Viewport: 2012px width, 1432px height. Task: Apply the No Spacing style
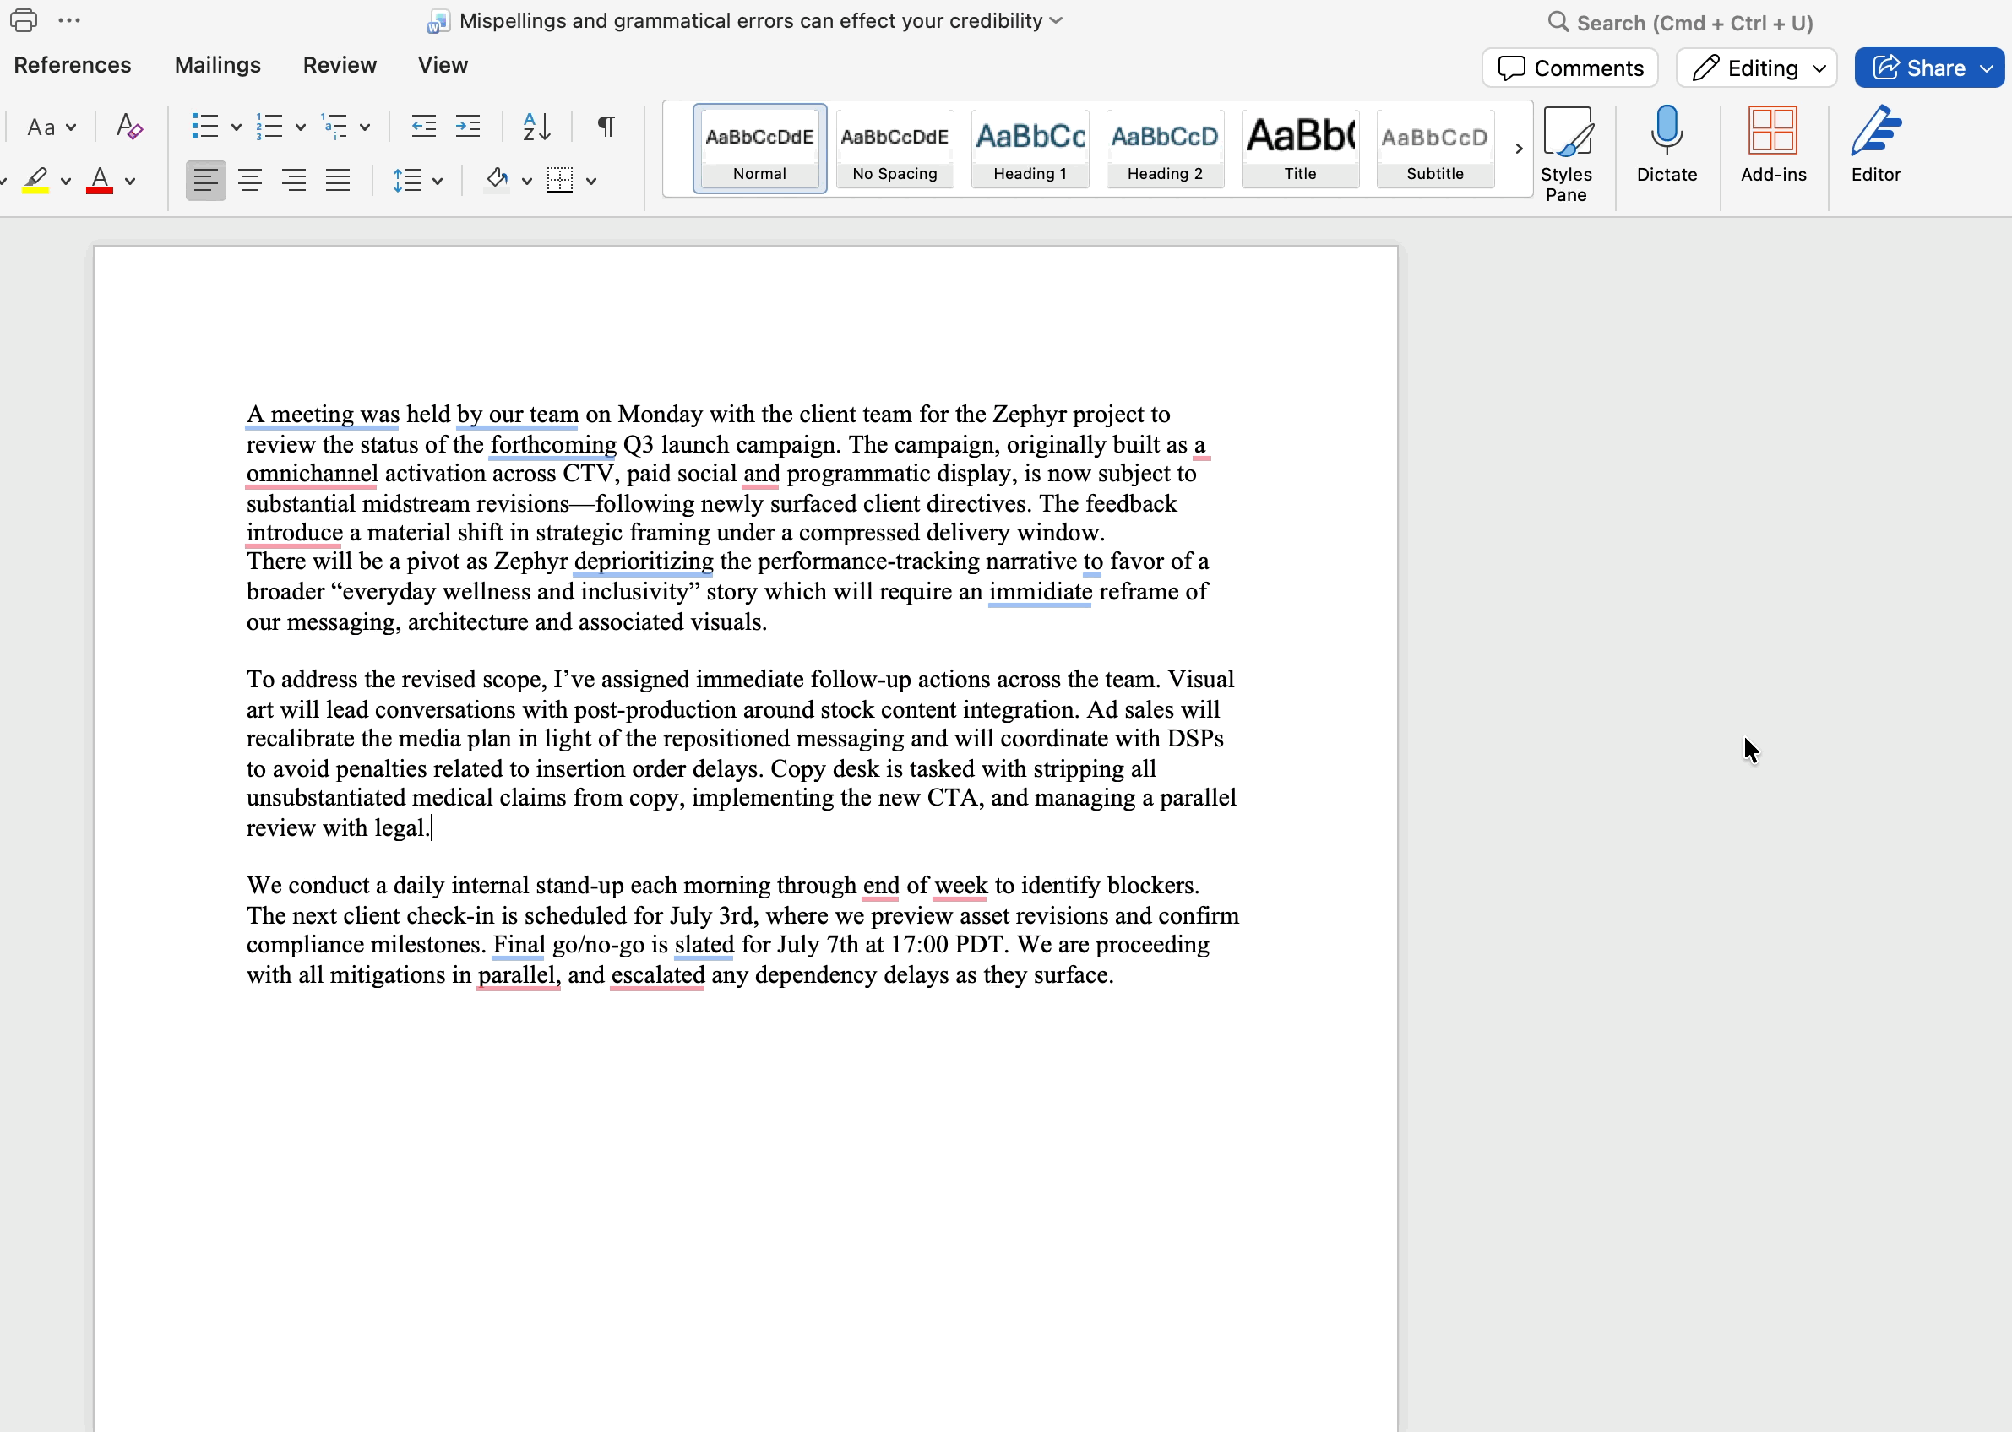pyautogui.click(x=895, y=148)
